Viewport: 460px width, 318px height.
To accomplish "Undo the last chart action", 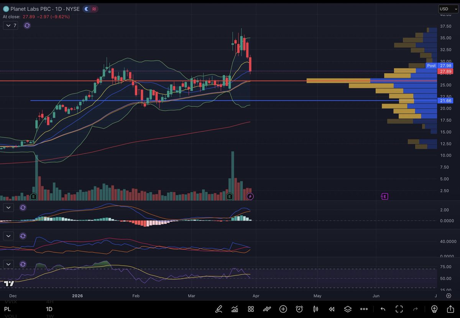I will coord(383,309).
